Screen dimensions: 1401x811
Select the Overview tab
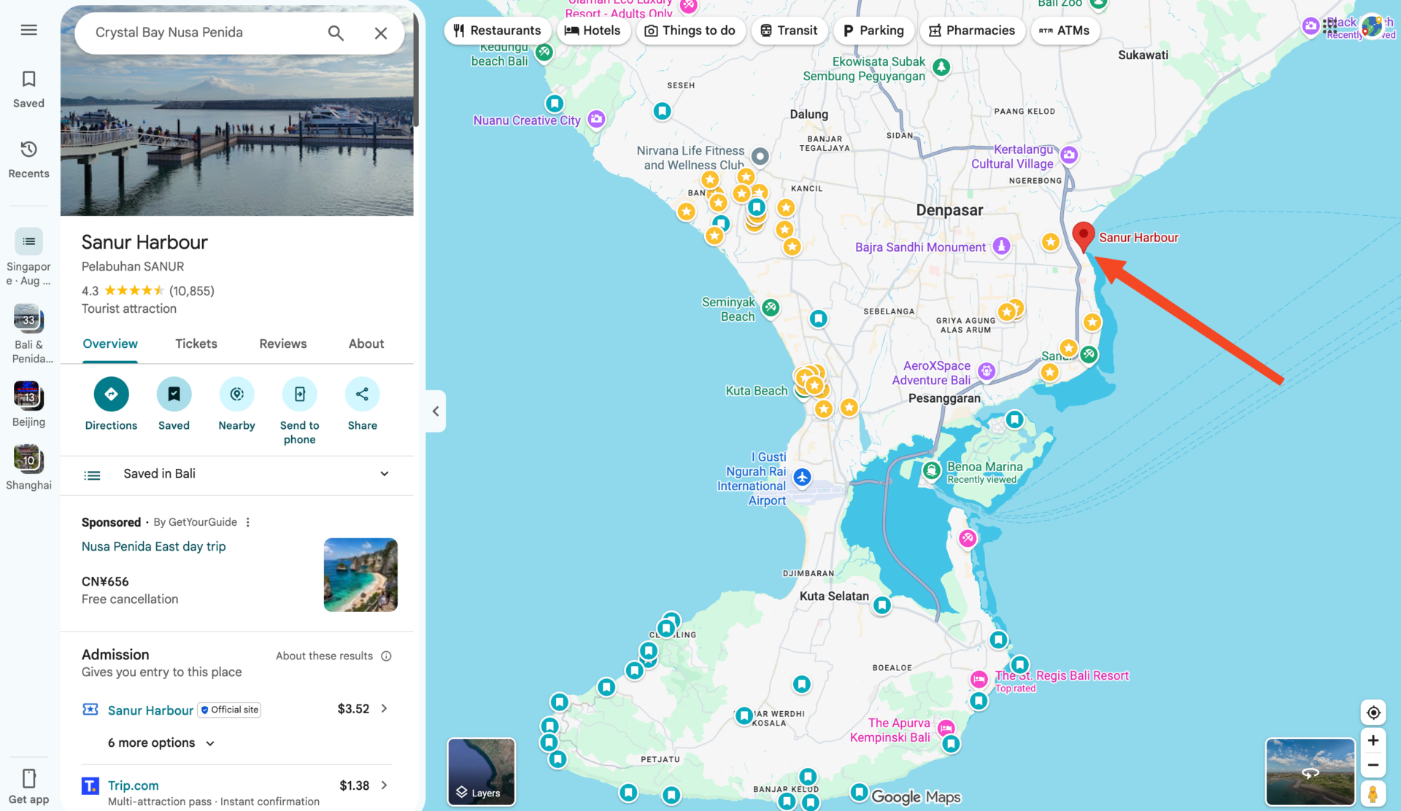point(110,344)
